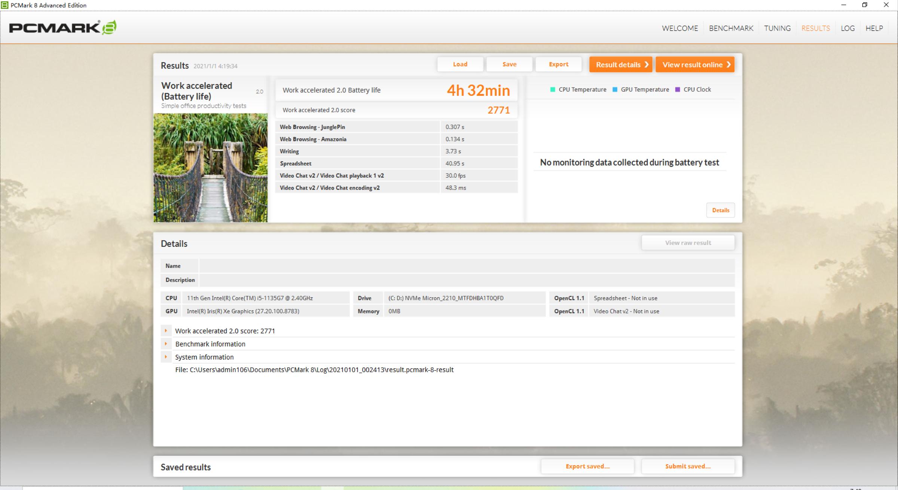The height and width of the screenshot is (490, 898).
Task: Open the BENCHMARK tab
Action: coord(731,28)
